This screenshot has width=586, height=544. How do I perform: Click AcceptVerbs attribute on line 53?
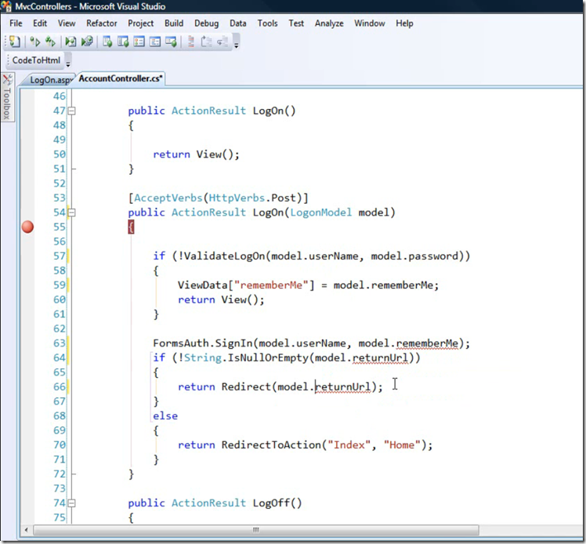point(168,198)
